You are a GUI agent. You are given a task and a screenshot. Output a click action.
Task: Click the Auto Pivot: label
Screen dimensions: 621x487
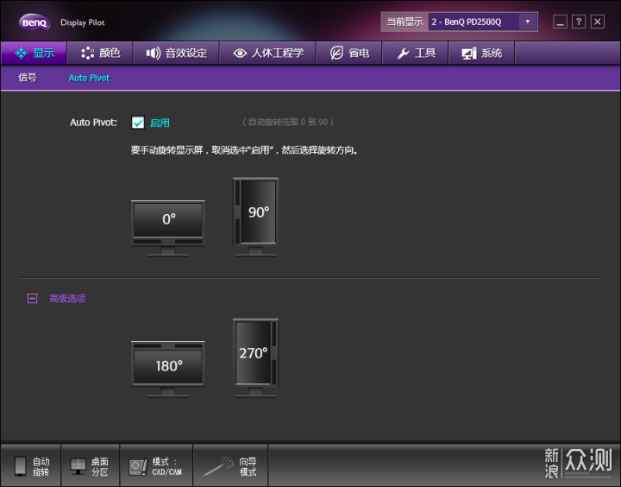(x=93, y=122)
